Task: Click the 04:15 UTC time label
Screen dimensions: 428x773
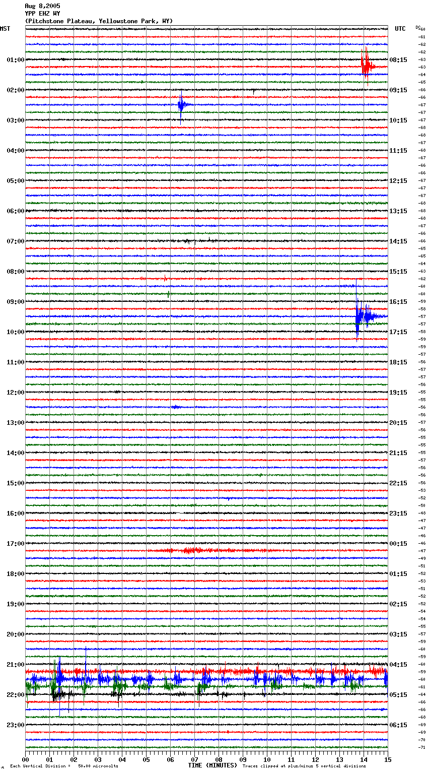Action: (x=398, y=665)
